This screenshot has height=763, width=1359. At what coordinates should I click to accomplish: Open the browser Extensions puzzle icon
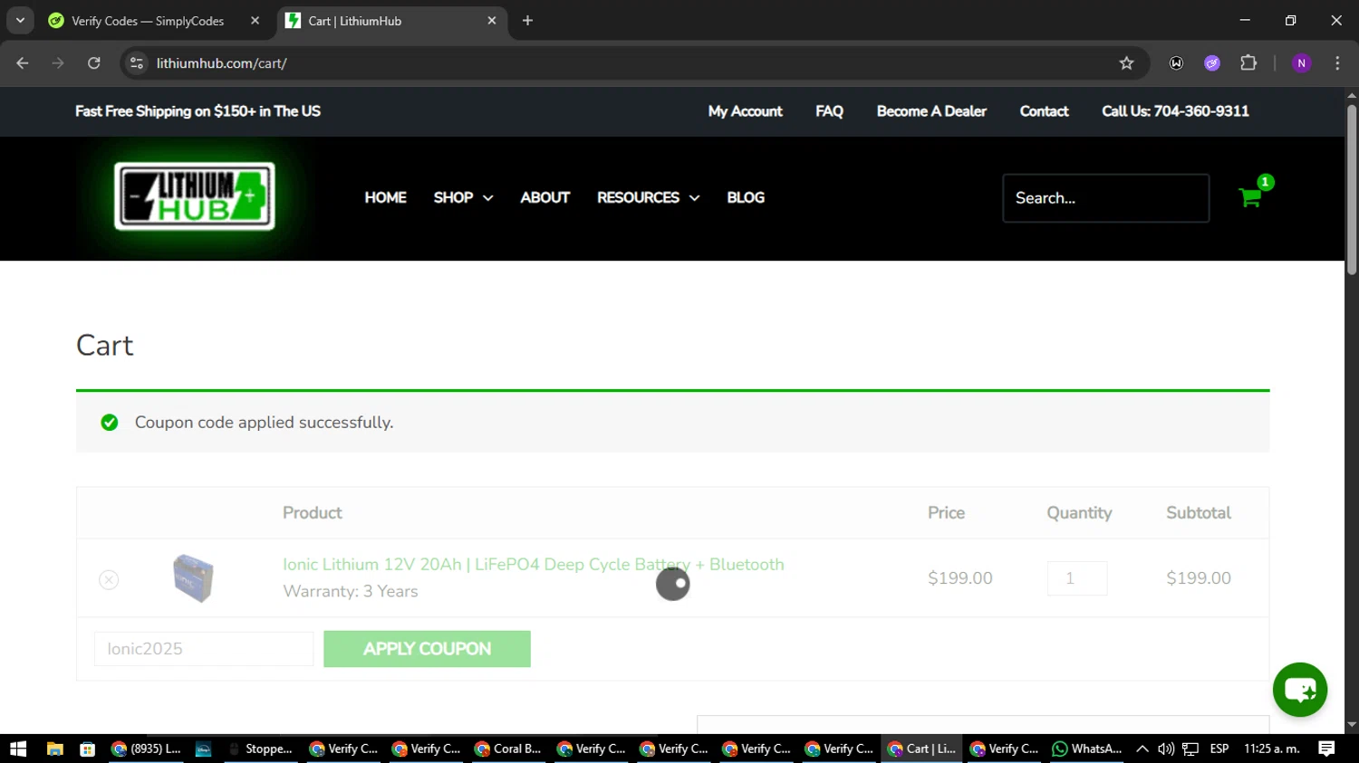click(1248, 63)
